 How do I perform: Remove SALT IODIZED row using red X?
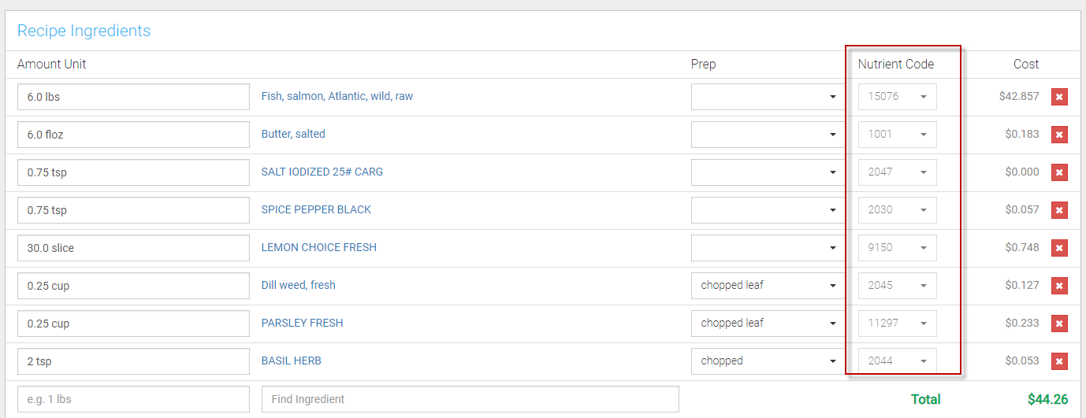coord(1059,172)
